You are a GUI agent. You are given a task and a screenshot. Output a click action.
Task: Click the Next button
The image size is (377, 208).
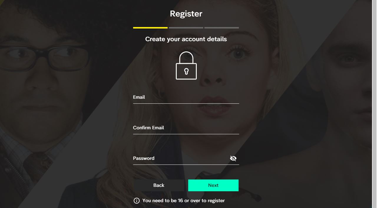tap(213, 185)
